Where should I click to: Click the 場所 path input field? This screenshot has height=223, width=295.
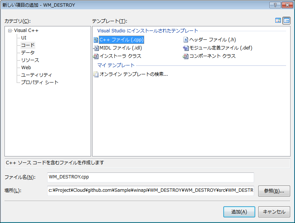[x=150, y=191]
